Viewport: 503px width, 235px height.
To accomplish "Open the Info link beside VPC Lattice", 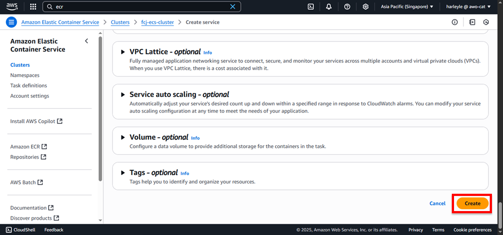I will pyautogui.click(x=208, y=53).
